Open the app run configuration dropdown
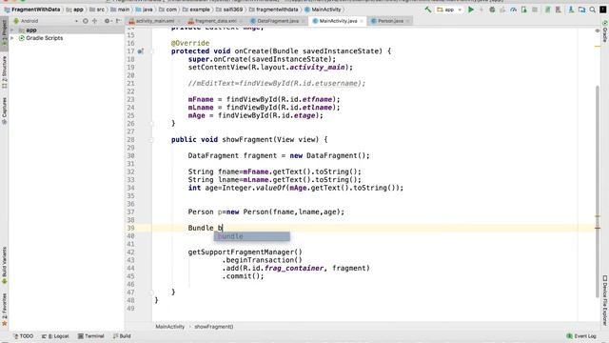The height and width of the screenshot is (343, 609). point(449,10)
